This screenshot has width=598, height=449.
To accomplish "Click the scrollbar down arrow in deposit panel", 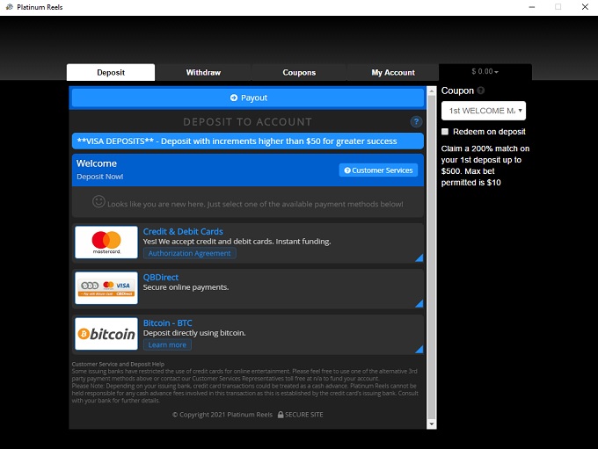I will pos(431,424).
